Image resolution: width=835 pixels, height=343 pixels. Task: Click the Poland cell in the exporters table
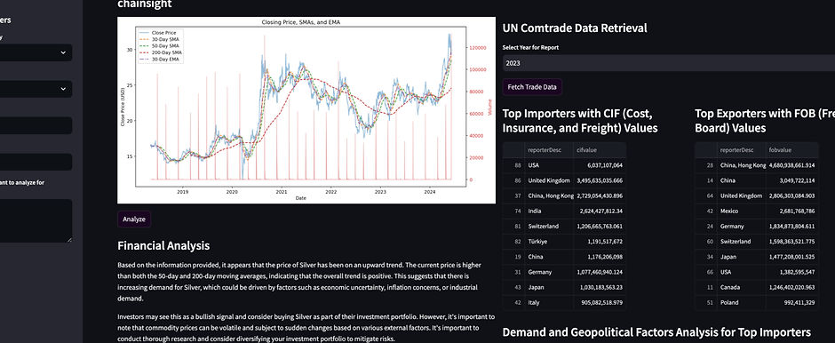(x=741, y=302)
